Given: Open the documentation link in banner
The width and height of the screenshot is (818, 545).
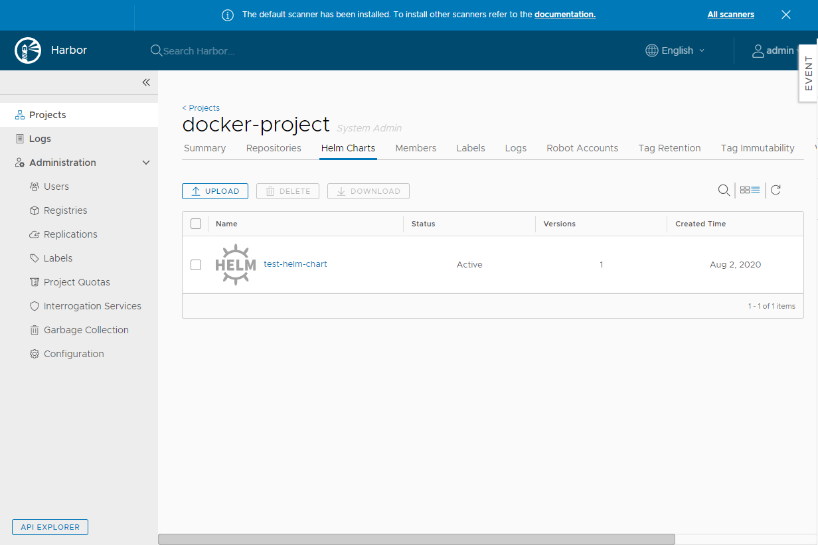Looking at the screenshot, I should point(565,15).
